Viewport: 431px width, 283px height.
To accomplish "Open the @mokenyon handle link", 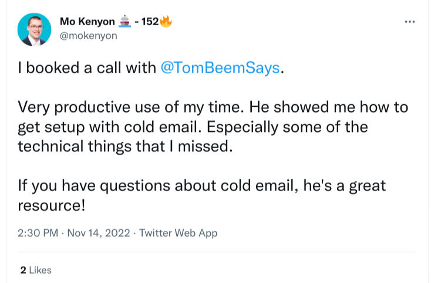I will (x=89, y=36).
